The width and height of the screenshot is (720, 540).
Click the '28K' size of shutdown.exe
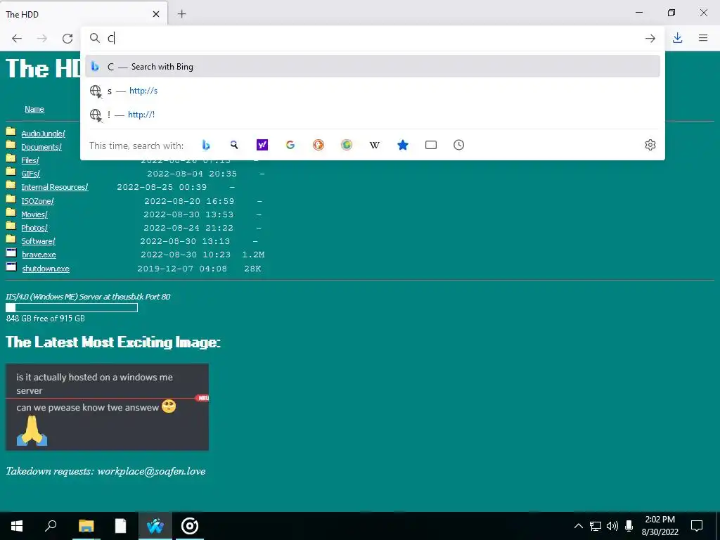pos(252,269)
